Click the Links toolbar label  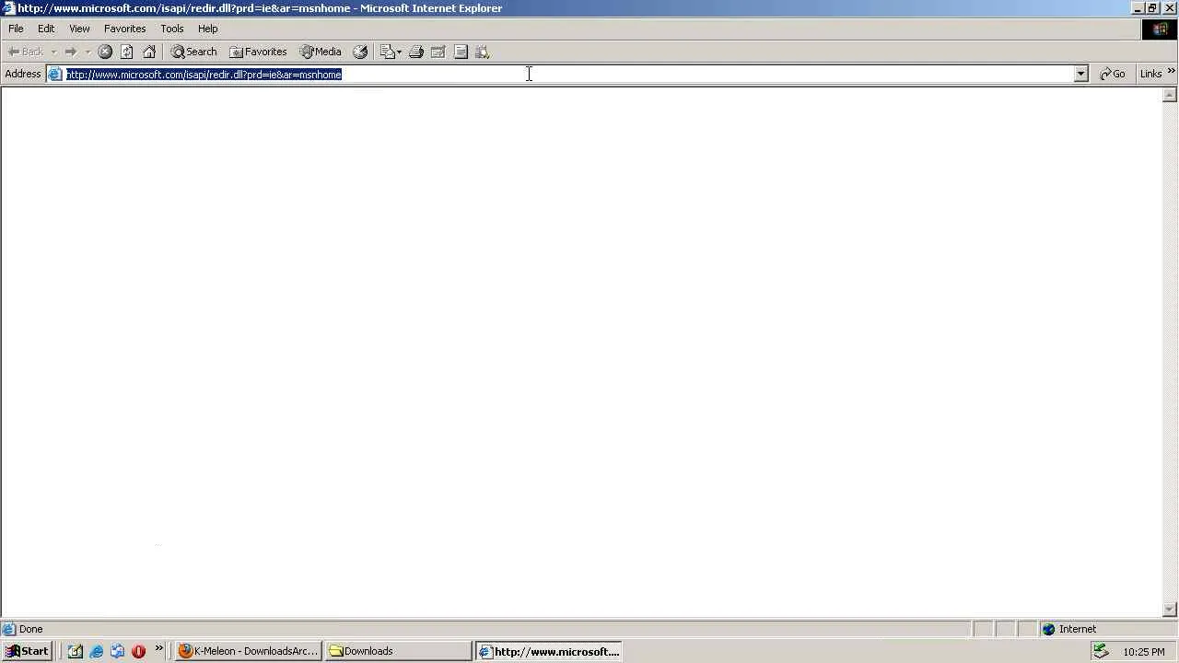tap(1150, 74)
